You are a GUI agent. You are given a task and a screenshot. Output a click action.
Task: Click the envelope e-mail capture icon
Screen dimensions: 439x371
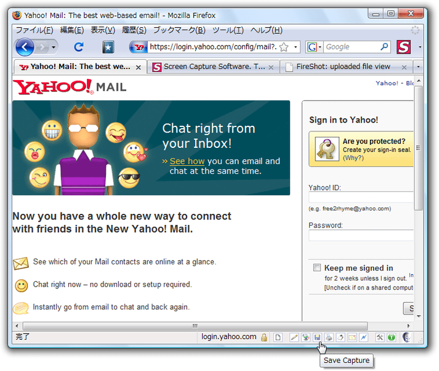pyautogui.click(x=352, y=337)
